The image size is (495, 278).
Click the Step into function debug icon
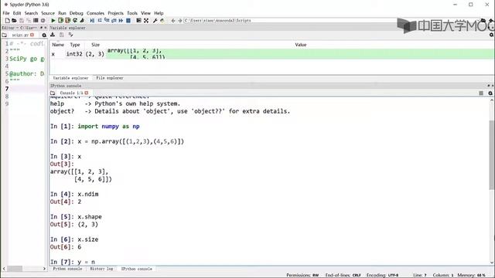tap(107, 21)
